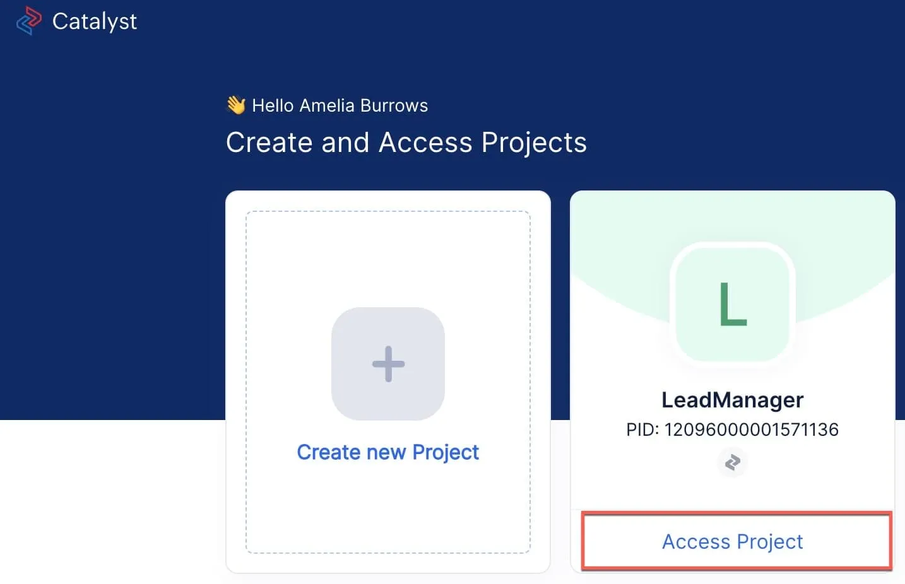Open the Create new Project link
Viewport: 905px width, 584px height.
coord(387,452)
